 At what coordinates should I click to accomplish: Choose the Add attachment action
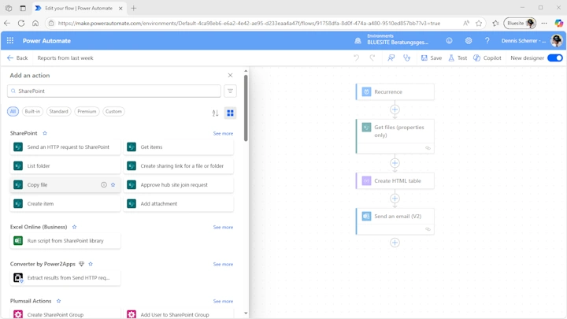click(179, 204)
